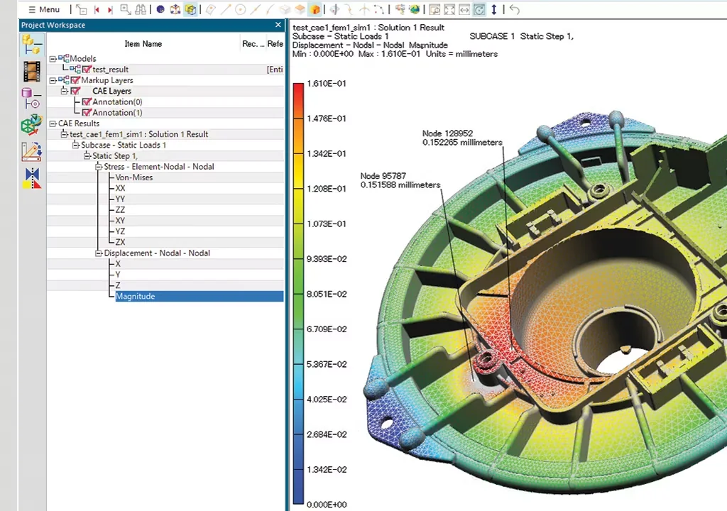727x511 pixels.
Task: Open the film strip animation panel icon
Action: coord(31,72)
